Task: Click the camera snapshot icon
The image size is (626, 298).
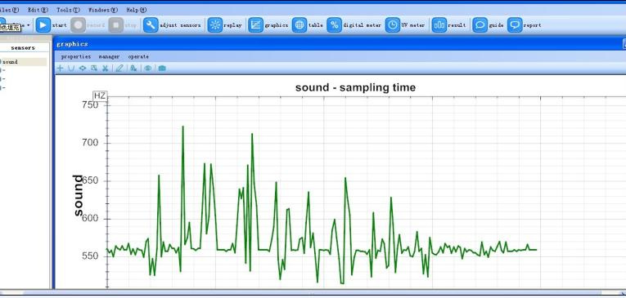Action: (x=162, y=68)
